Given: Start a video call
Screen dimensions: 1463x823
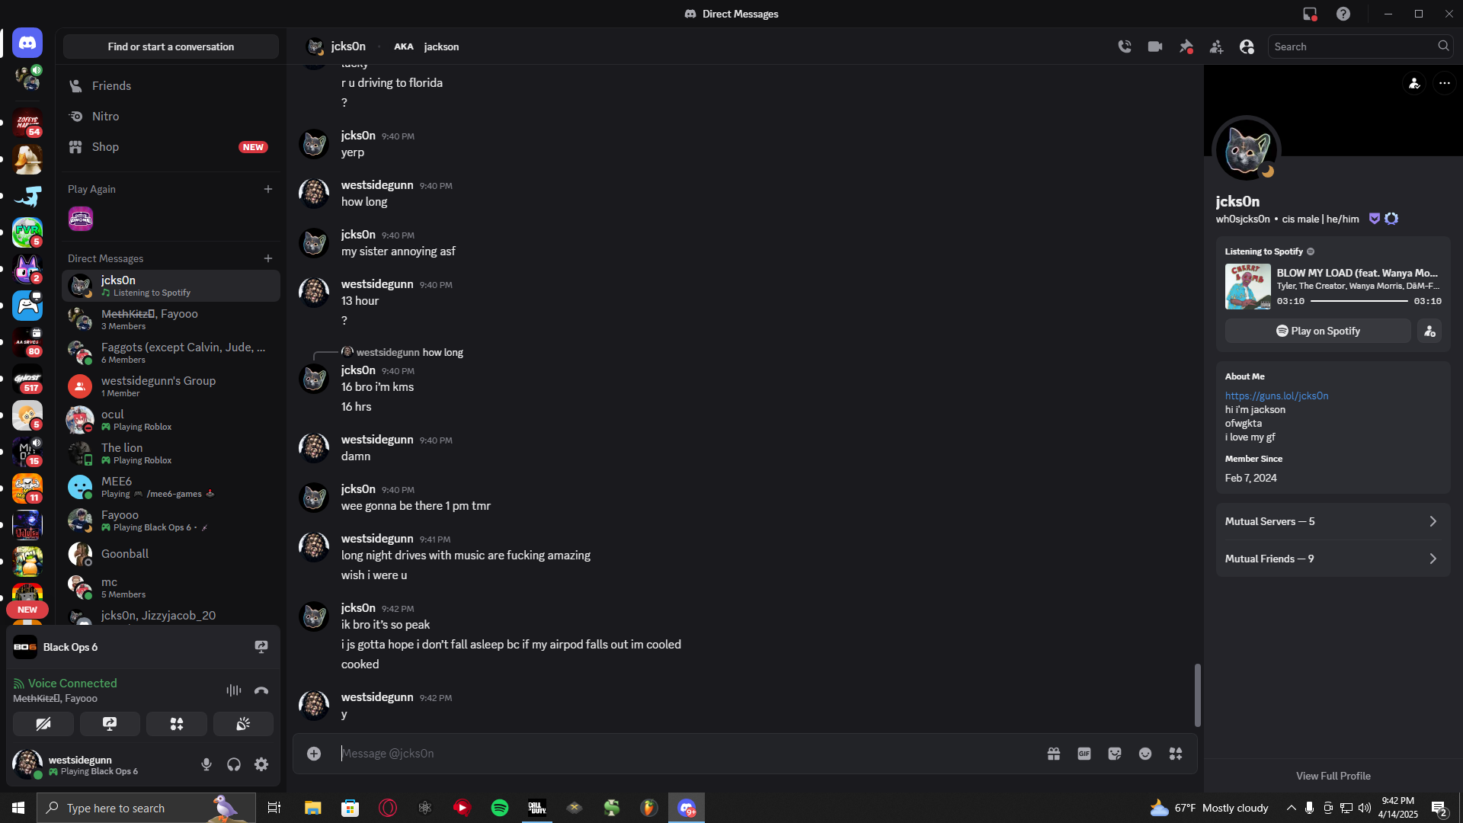Looking at the screenshot, I should click(x=1155, y=46).
